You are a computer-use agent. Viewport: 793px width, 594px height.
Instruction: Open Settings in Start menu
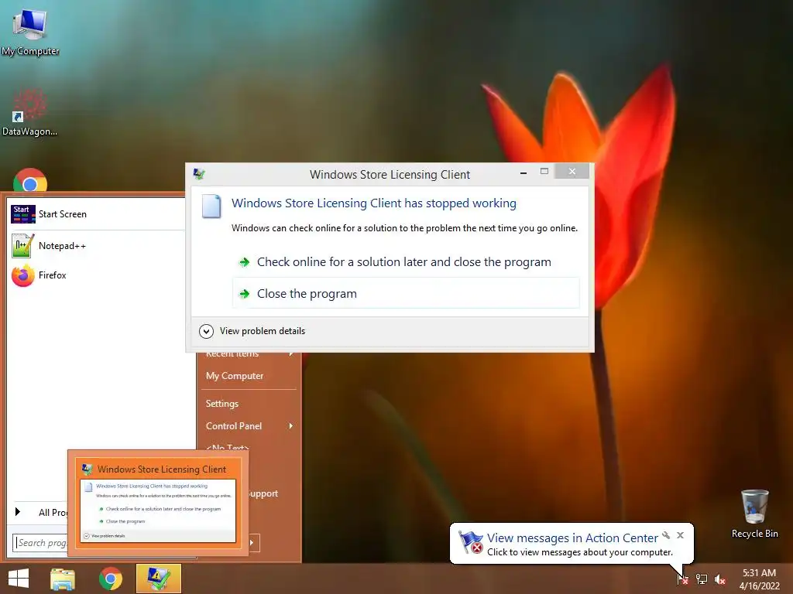(x=222, y=404)
